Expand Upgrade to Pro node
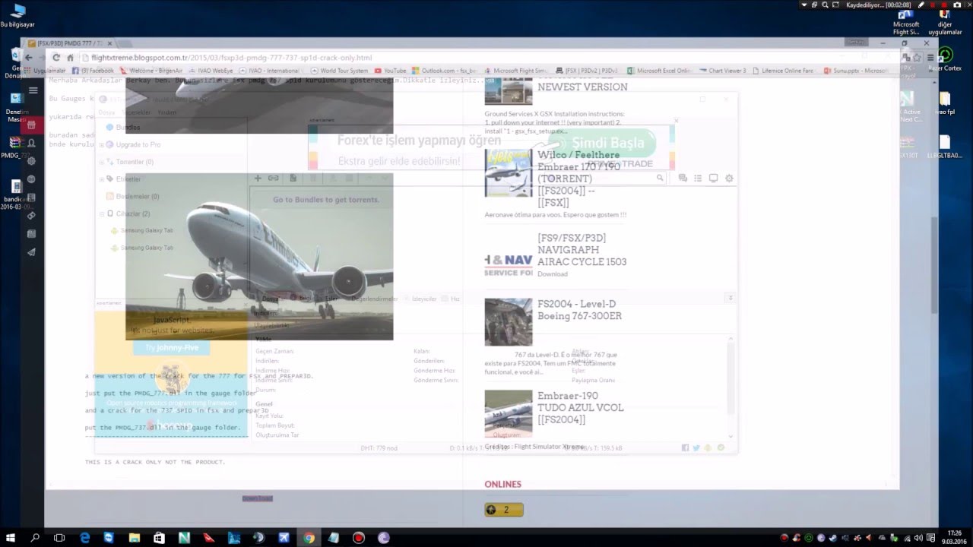 point(102,144)
